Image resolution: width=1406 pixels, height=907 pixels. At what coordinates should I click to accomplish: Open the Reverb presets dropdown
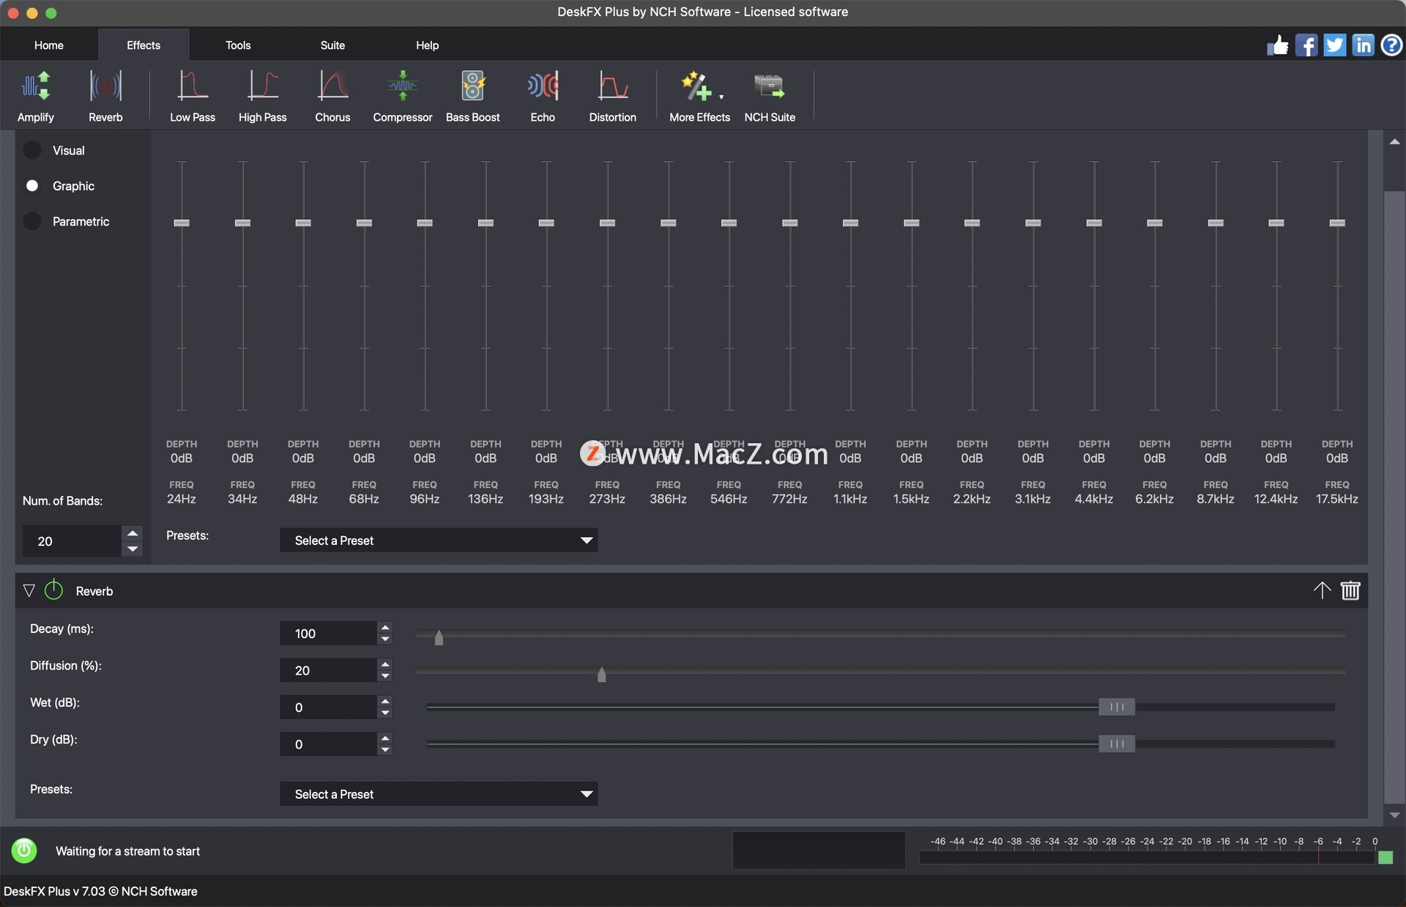point(439,794)
